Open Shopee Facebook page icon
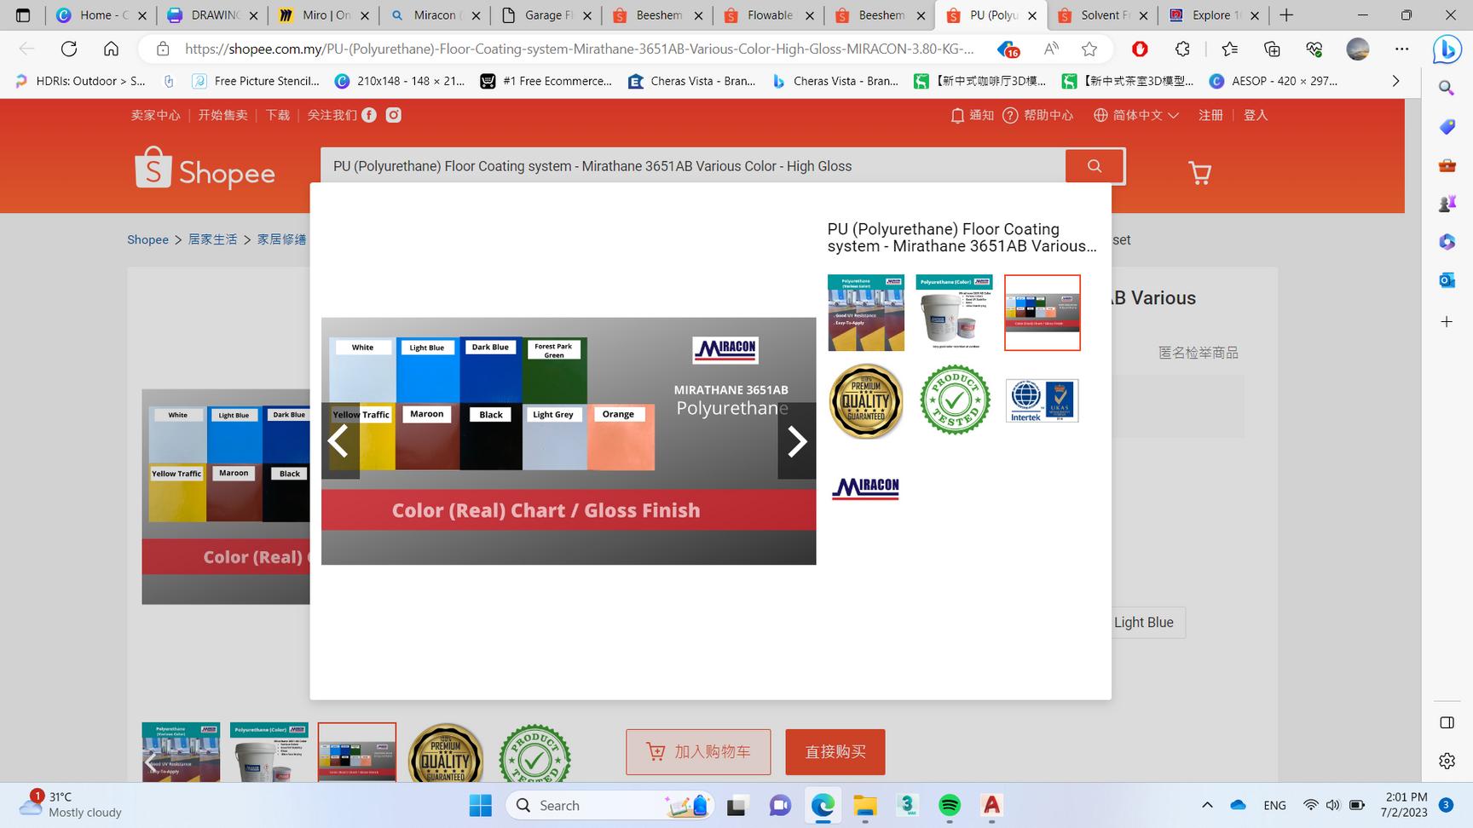This screenshot has width=1473, height=828. [369, 115]
